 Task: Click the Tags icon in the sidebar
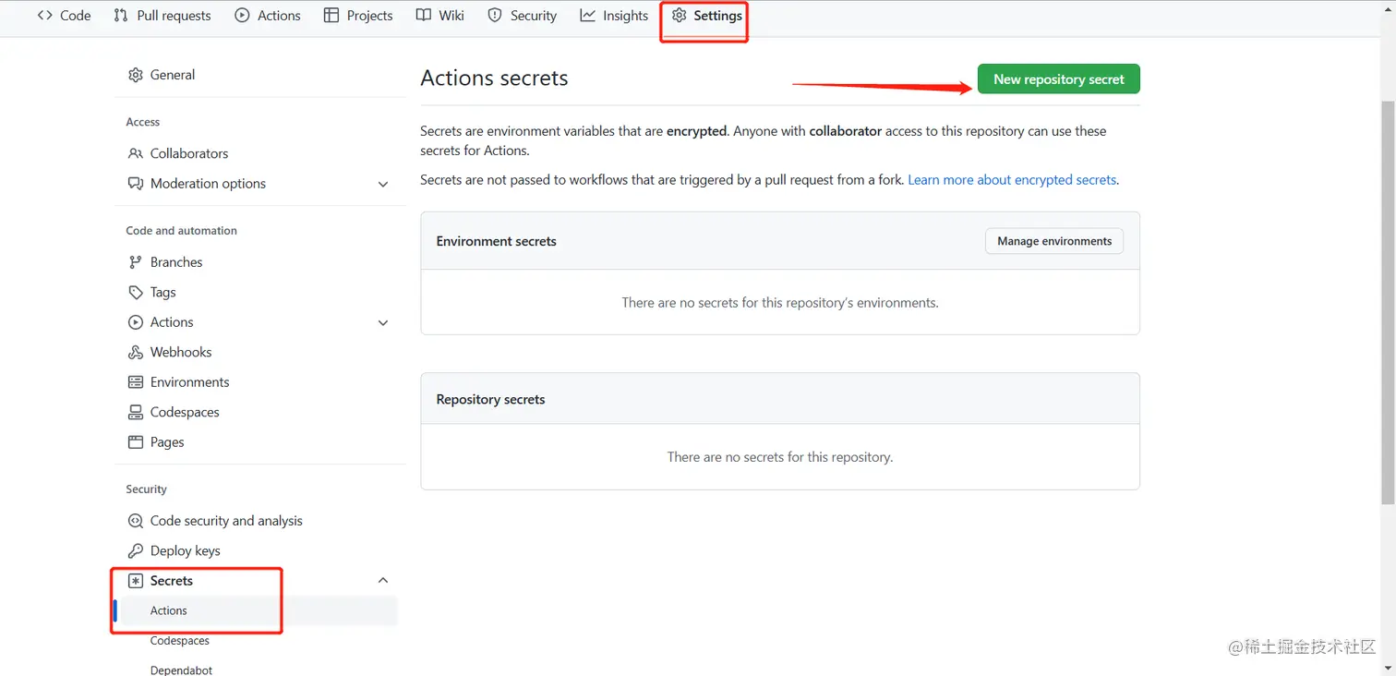(136, 292)
